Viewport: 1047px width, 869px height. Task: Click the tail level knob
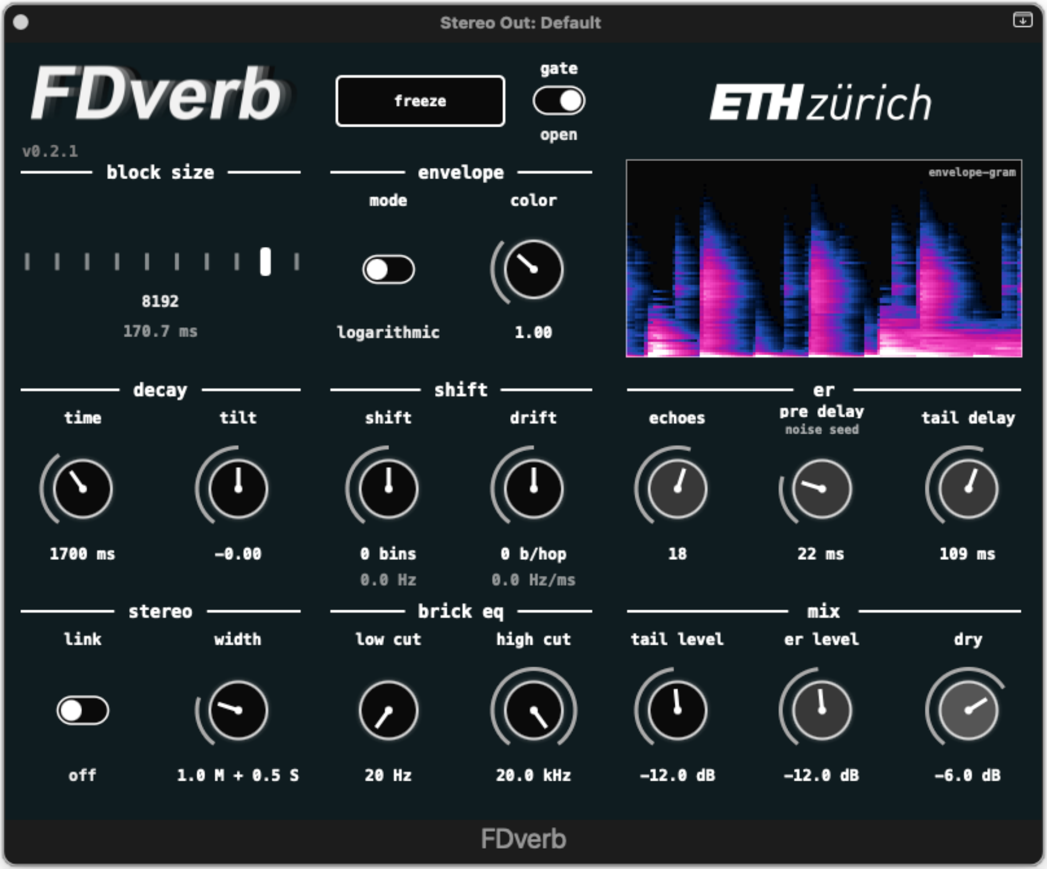click(x=677, y=710)
